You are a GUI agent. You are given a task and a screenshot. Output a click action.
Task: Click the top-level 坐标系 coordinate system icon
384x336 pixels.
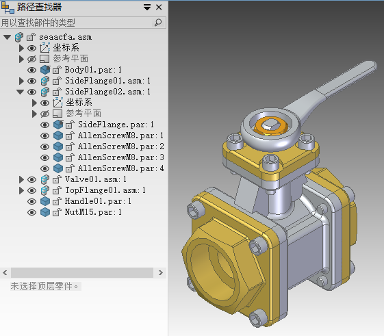(44, 48)
